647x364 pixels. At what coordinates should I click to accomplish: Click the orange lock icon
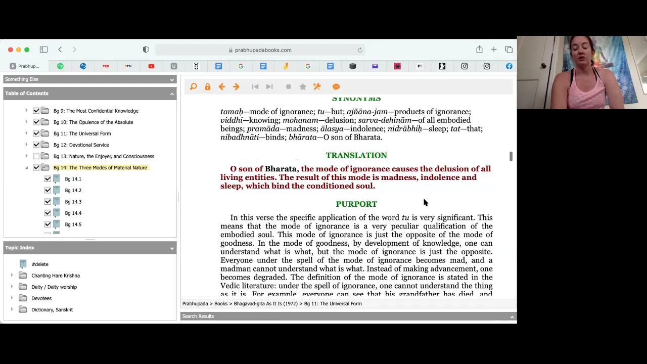207,86
